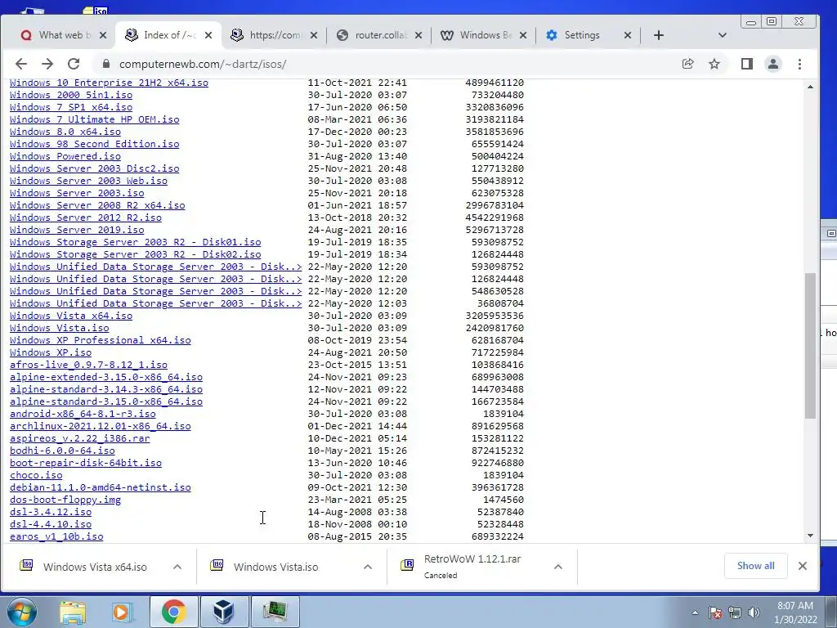Image resolution: width=837 pixels, height=628 pixels.
Task: Download Windows_10_Enterprise_21H2_x64.iso link
Action: pos(109,83)
